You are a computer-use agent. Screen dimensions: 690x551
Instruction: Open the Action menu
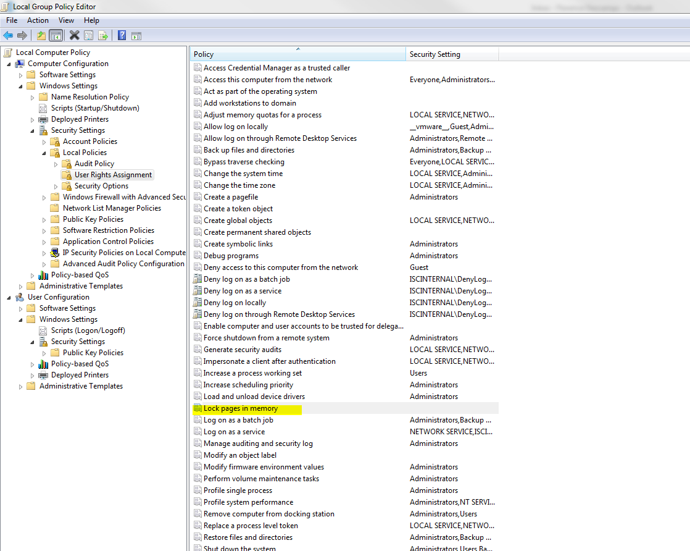click(38, 20)
